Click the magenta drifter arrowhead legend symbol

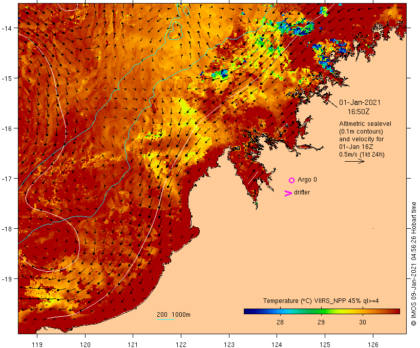click(288, 193)
